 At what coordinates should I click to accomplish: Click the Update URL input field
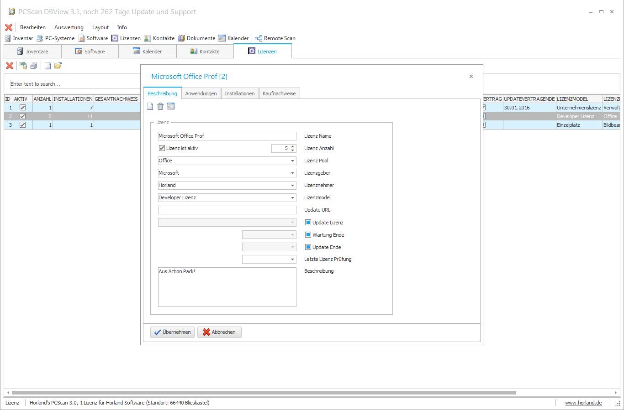tap(227, 210)
